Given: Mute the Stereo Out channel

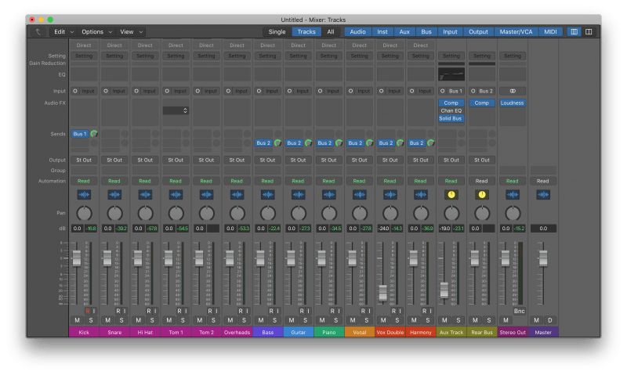Looking at the screenshot, I should click(x=506, y=320).
